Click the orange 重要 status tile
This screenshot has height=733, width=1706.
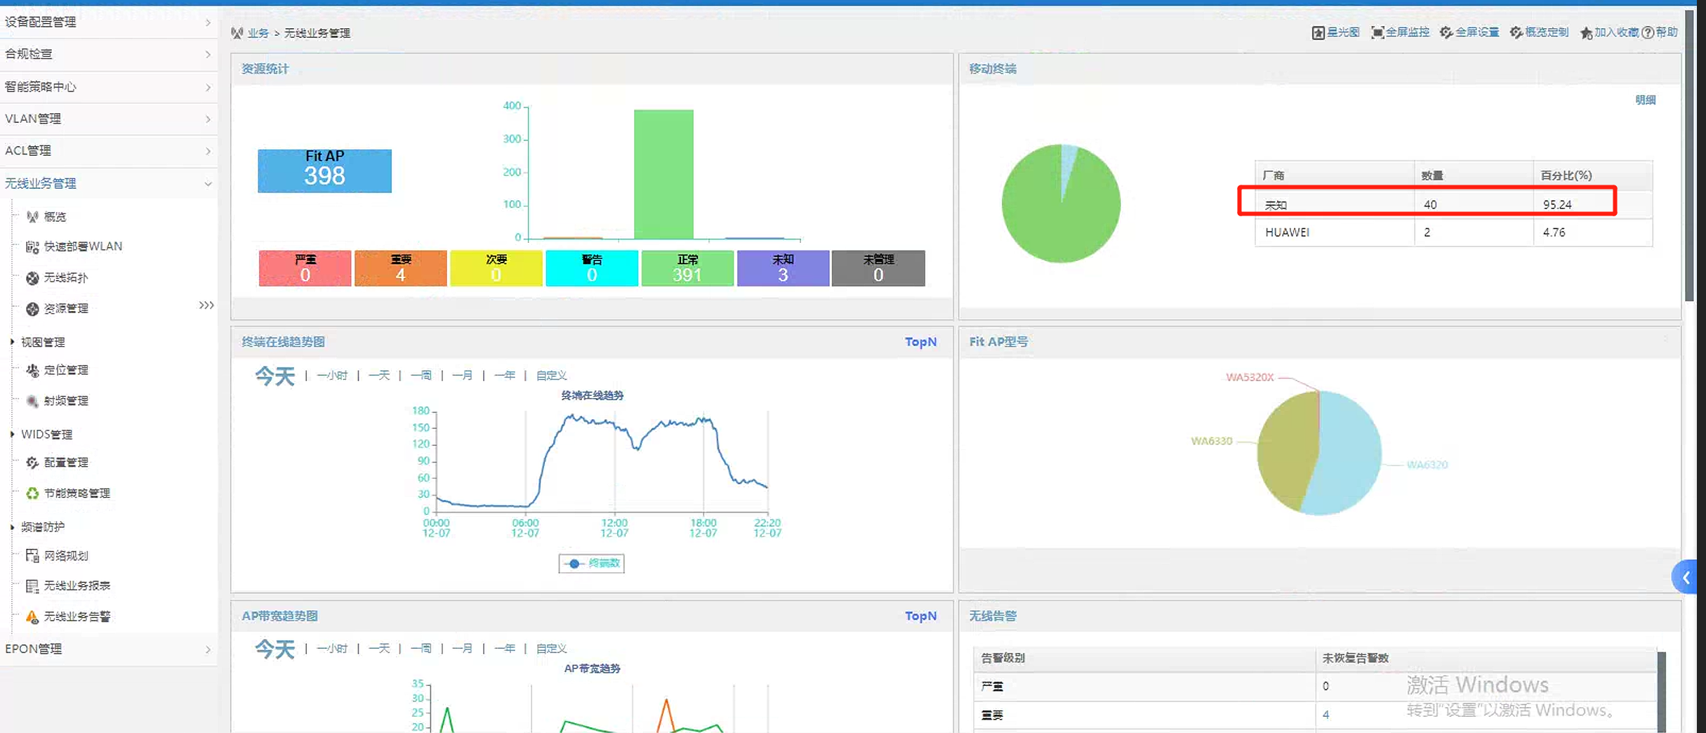[400, 268]
